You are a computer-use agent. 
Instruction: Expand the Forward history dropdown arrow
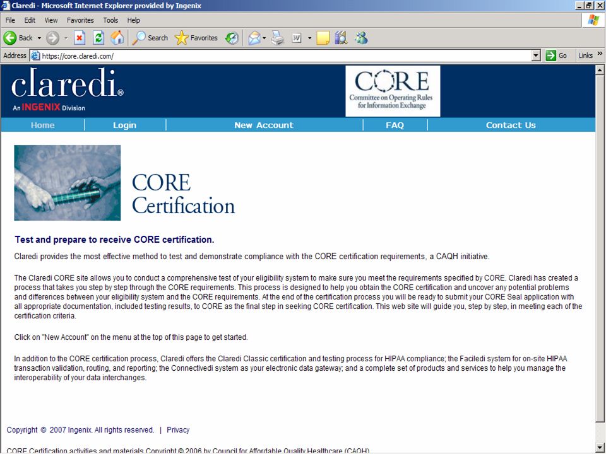tap(66, 38)
